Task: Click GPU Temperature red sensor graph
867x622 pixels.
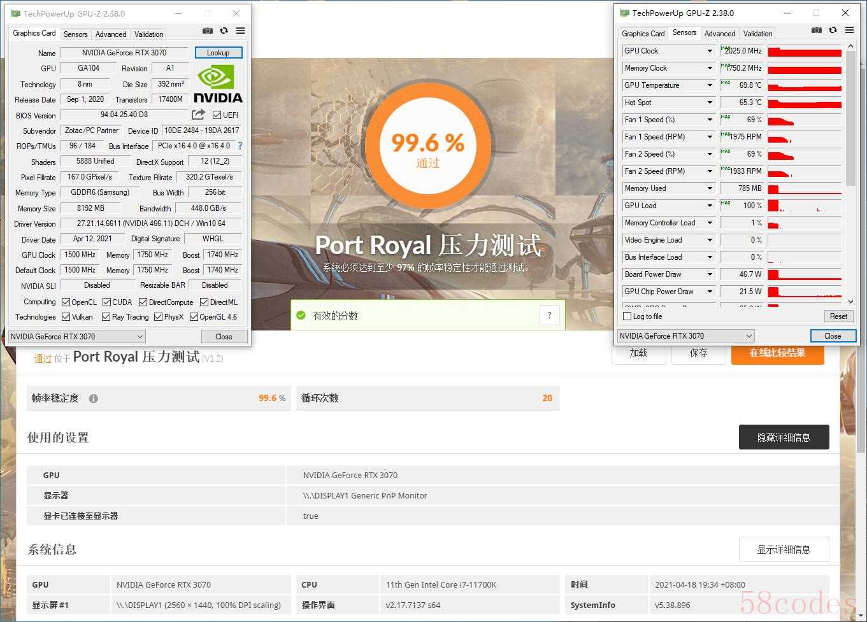Action: (805, 85)
